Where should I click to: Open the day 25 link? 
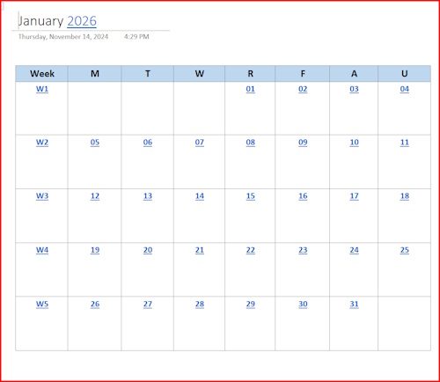405,250
